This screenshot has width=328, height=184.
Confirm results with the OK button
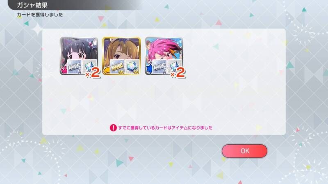[x=244, y=151]
